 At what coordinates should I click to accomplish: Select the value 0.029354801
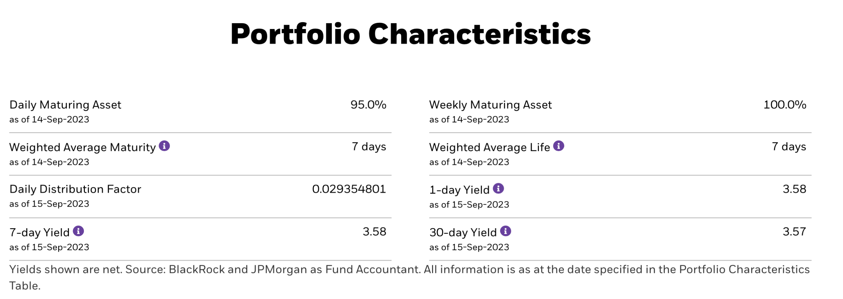point(349,189)
